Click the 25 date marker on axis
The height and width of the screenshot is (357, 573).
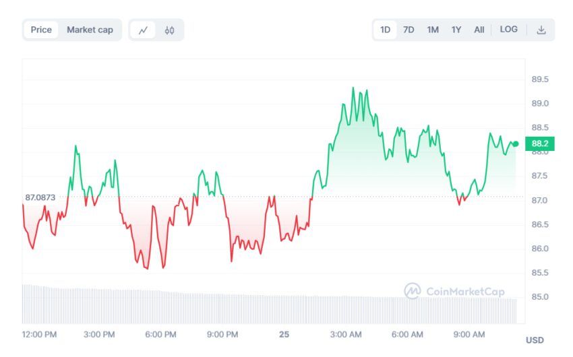point(284,334)
